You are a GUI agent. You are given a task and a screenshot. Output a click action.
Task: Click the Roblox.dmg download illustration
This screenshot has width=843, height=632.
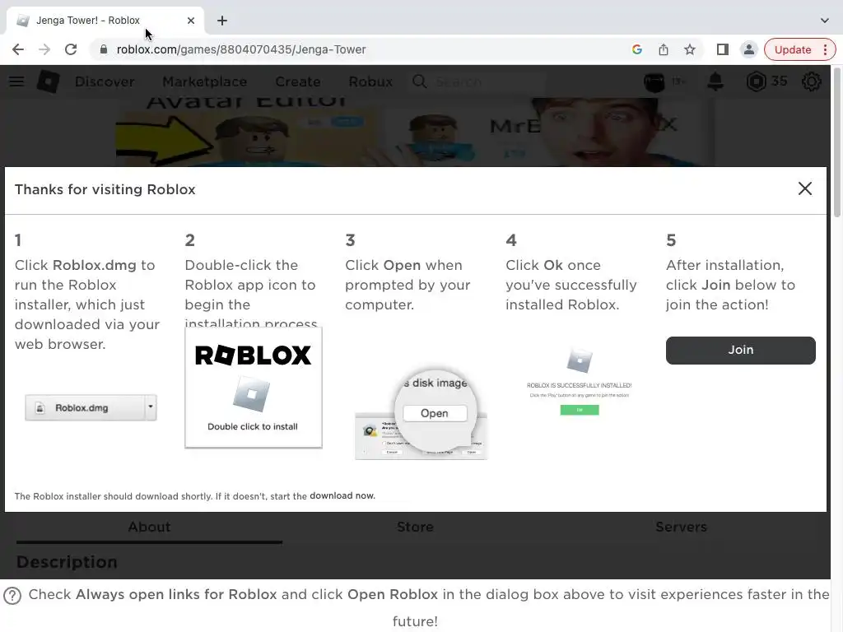[91, 408]
